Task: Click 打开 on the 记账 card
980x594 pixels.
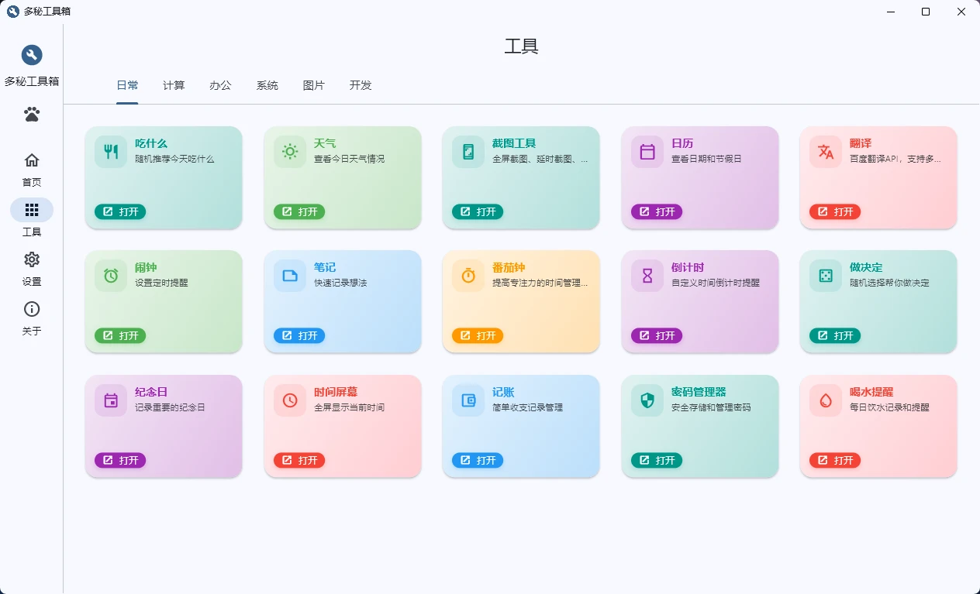Action: pos(478,460)
